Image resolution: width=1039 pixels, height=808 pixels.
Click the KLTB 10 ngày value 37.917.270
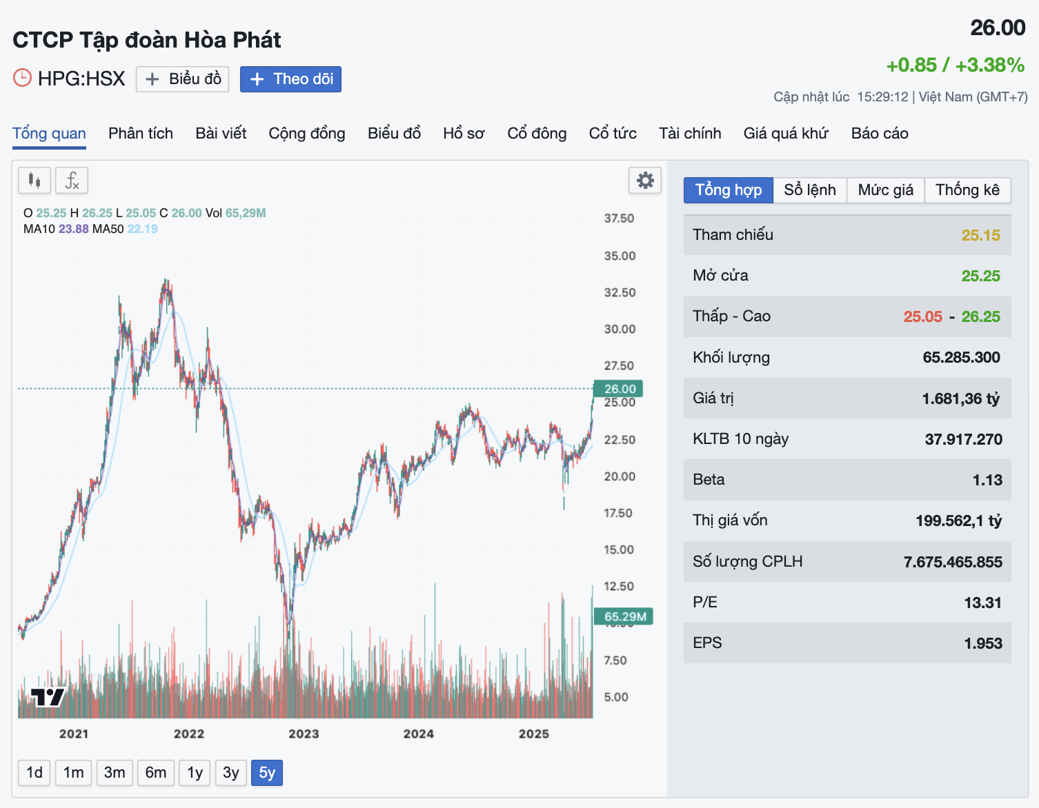point(964,439)
